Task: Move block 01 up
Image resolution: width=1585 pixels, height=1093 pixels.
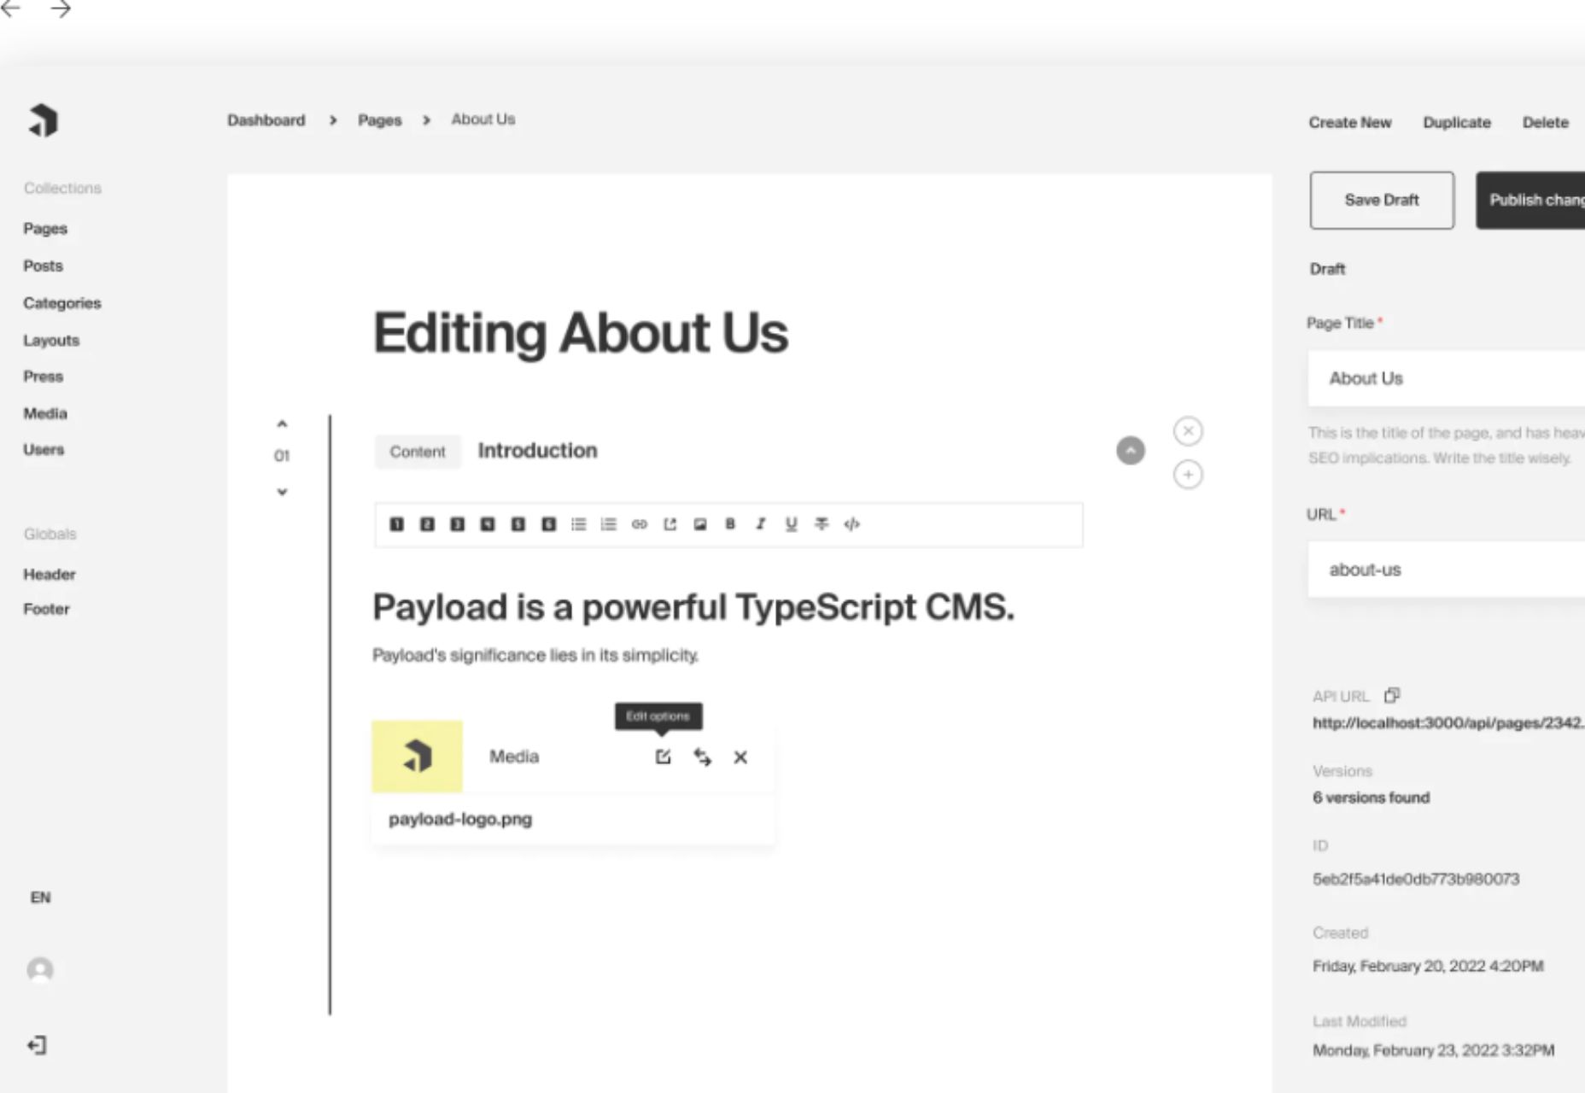Action: [x=282, y=424]
